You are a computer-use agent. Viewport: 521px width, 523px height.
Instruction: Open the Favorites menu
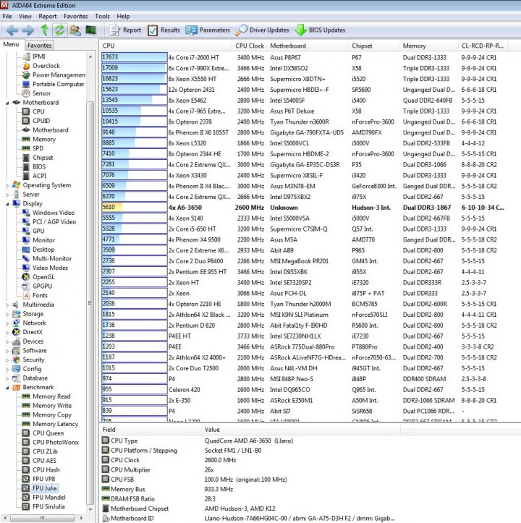coord(76,17)
